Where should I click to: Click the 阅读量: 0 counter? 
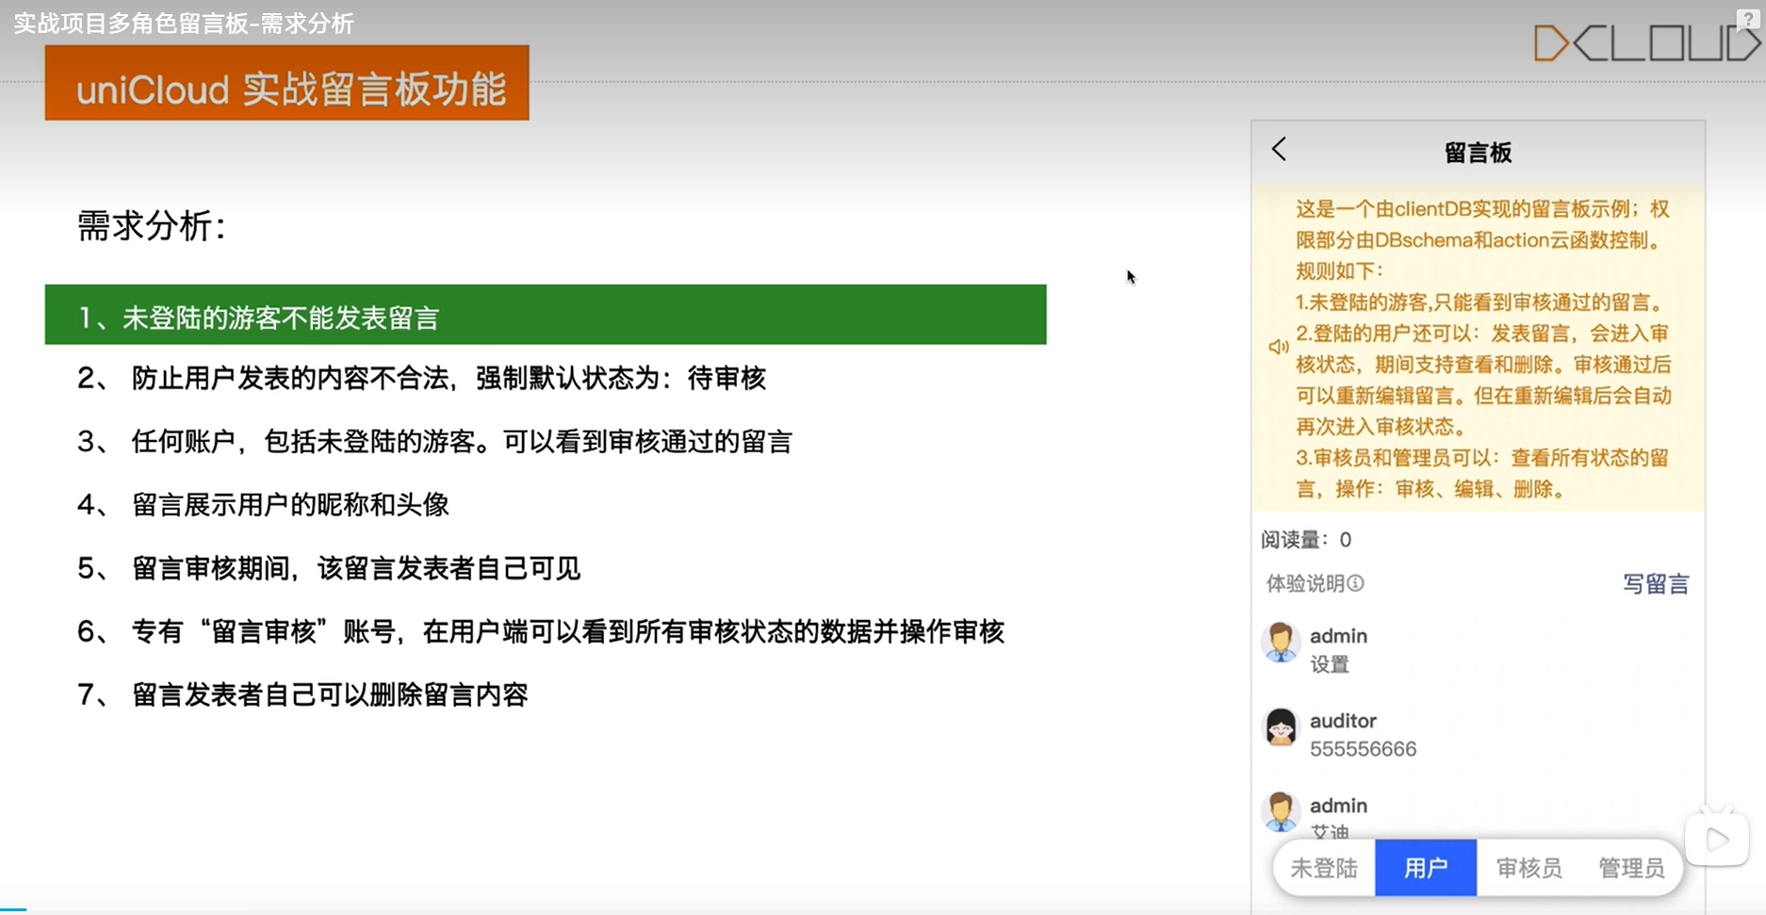pos(1306,539)
